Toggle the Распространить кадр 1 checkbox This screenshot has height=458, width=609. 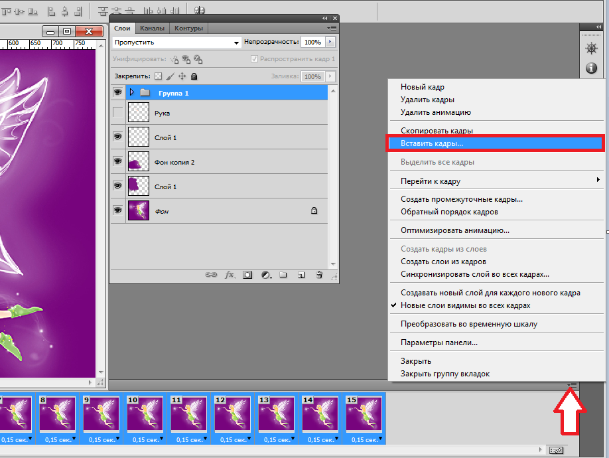254,58
